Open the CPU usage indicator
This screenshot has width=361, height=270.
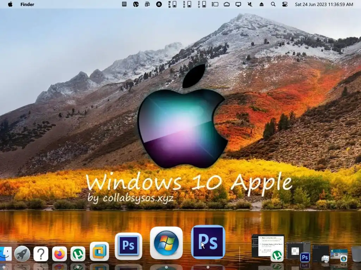(x=202, y=4)
